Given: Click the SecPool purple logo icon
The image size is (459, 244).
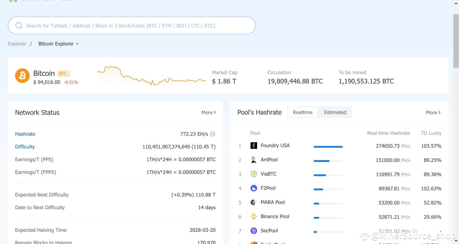Looking at the screenshot, I should [x=254, y=230].
